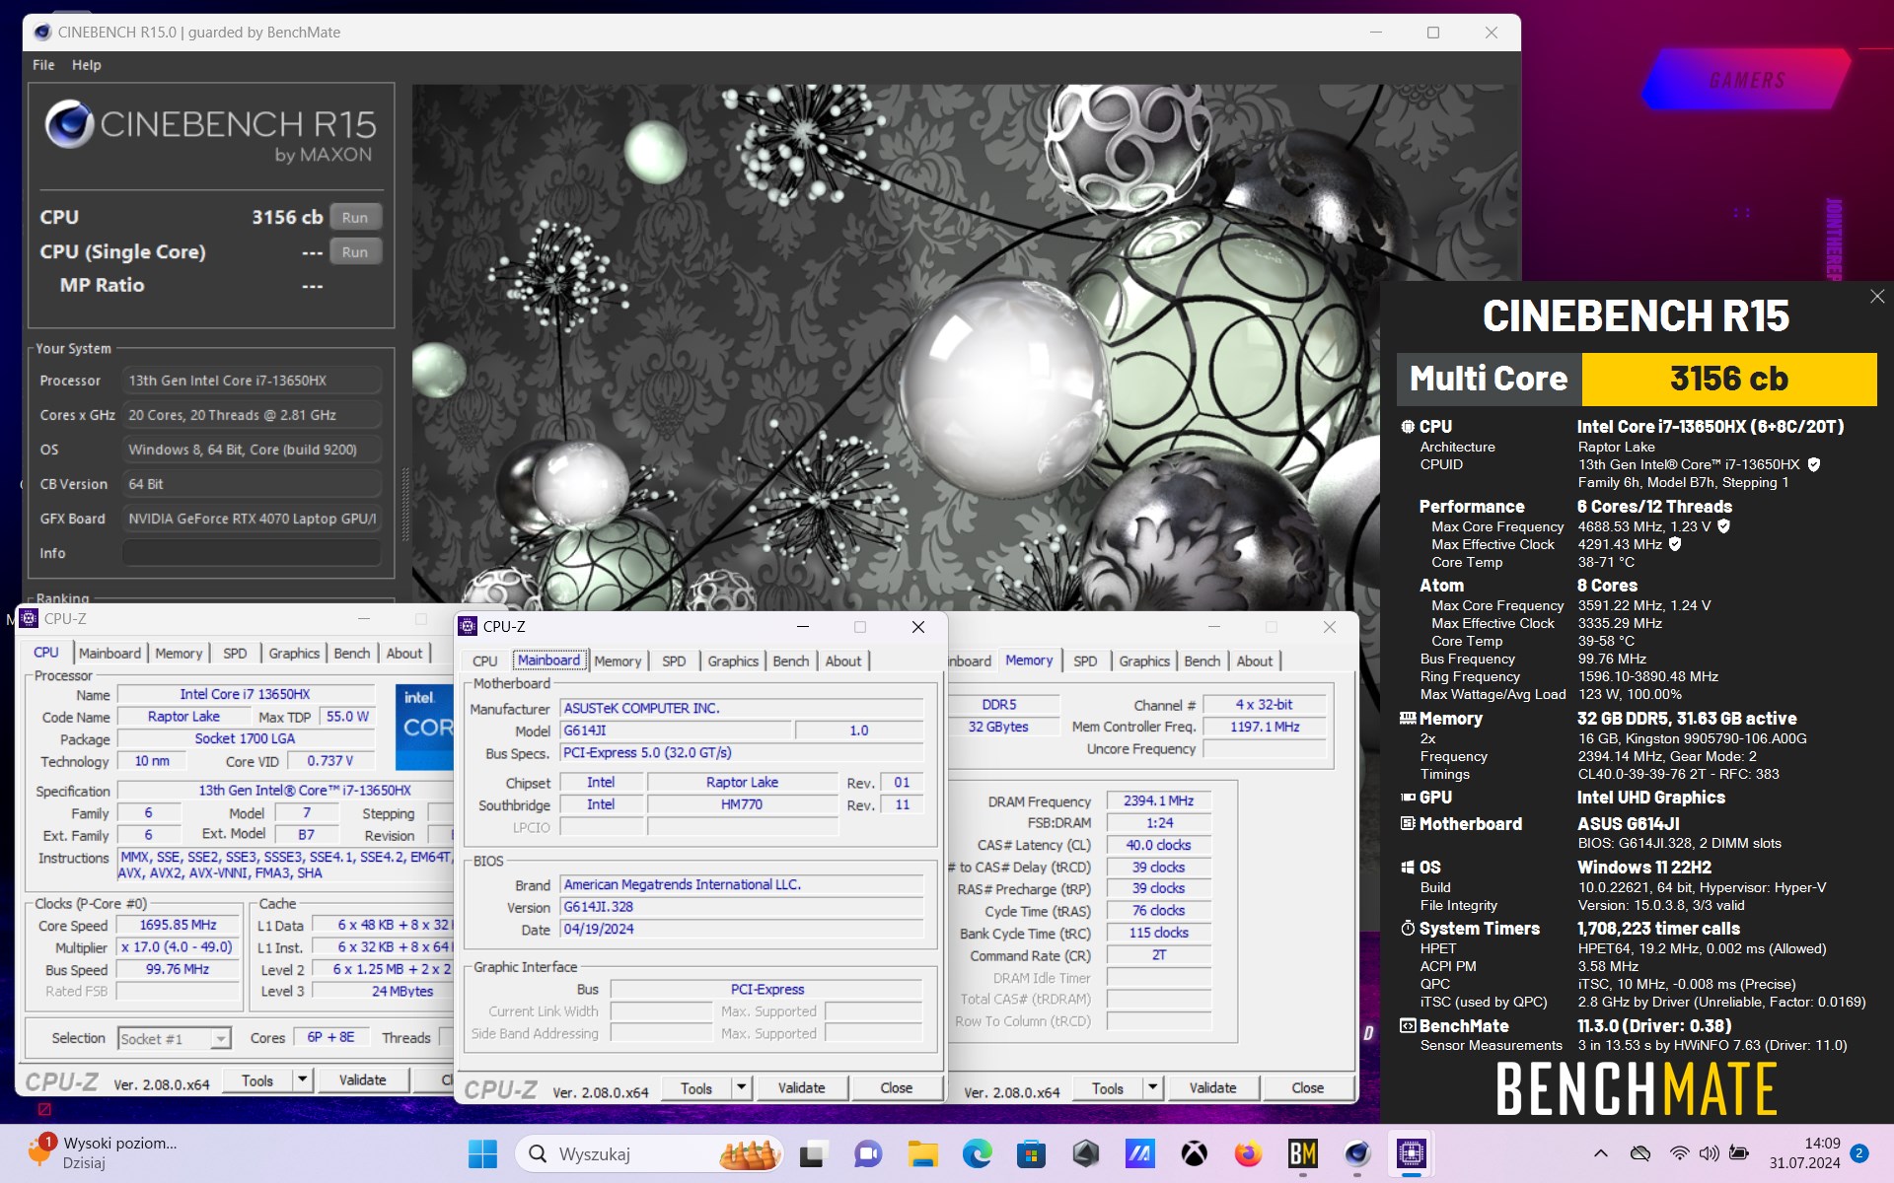Open the purple chat app on the taskbar
This screenshot has height=1183, width=1894.
coord(867,1153)
